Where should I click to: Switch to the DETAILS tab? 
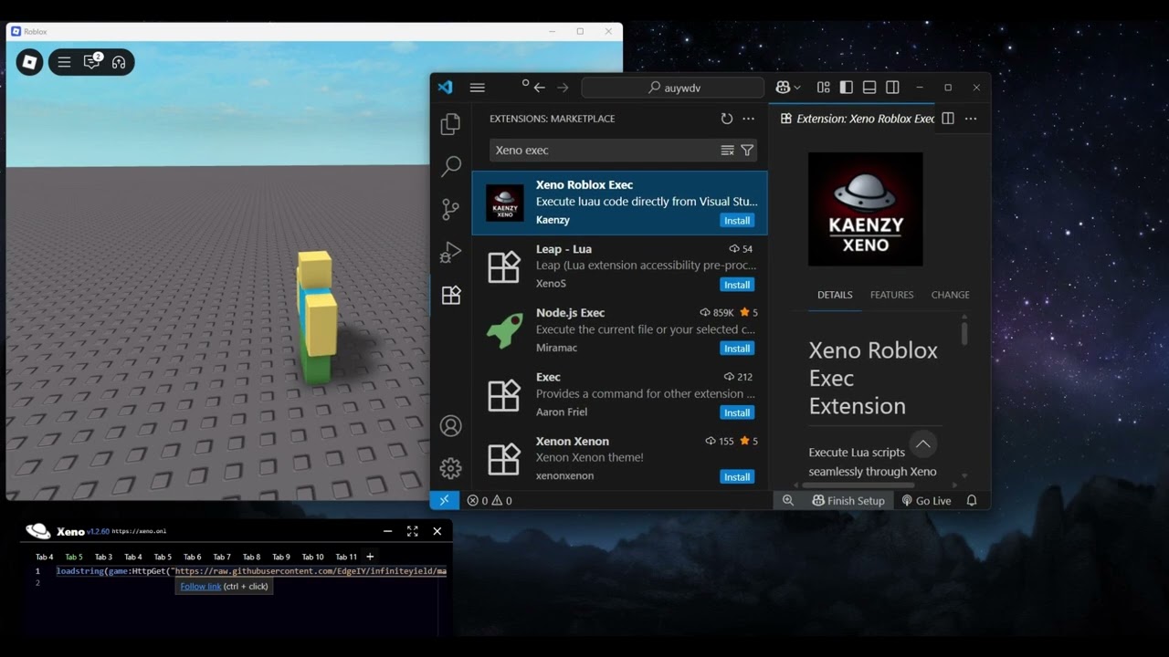click(835, 295)
